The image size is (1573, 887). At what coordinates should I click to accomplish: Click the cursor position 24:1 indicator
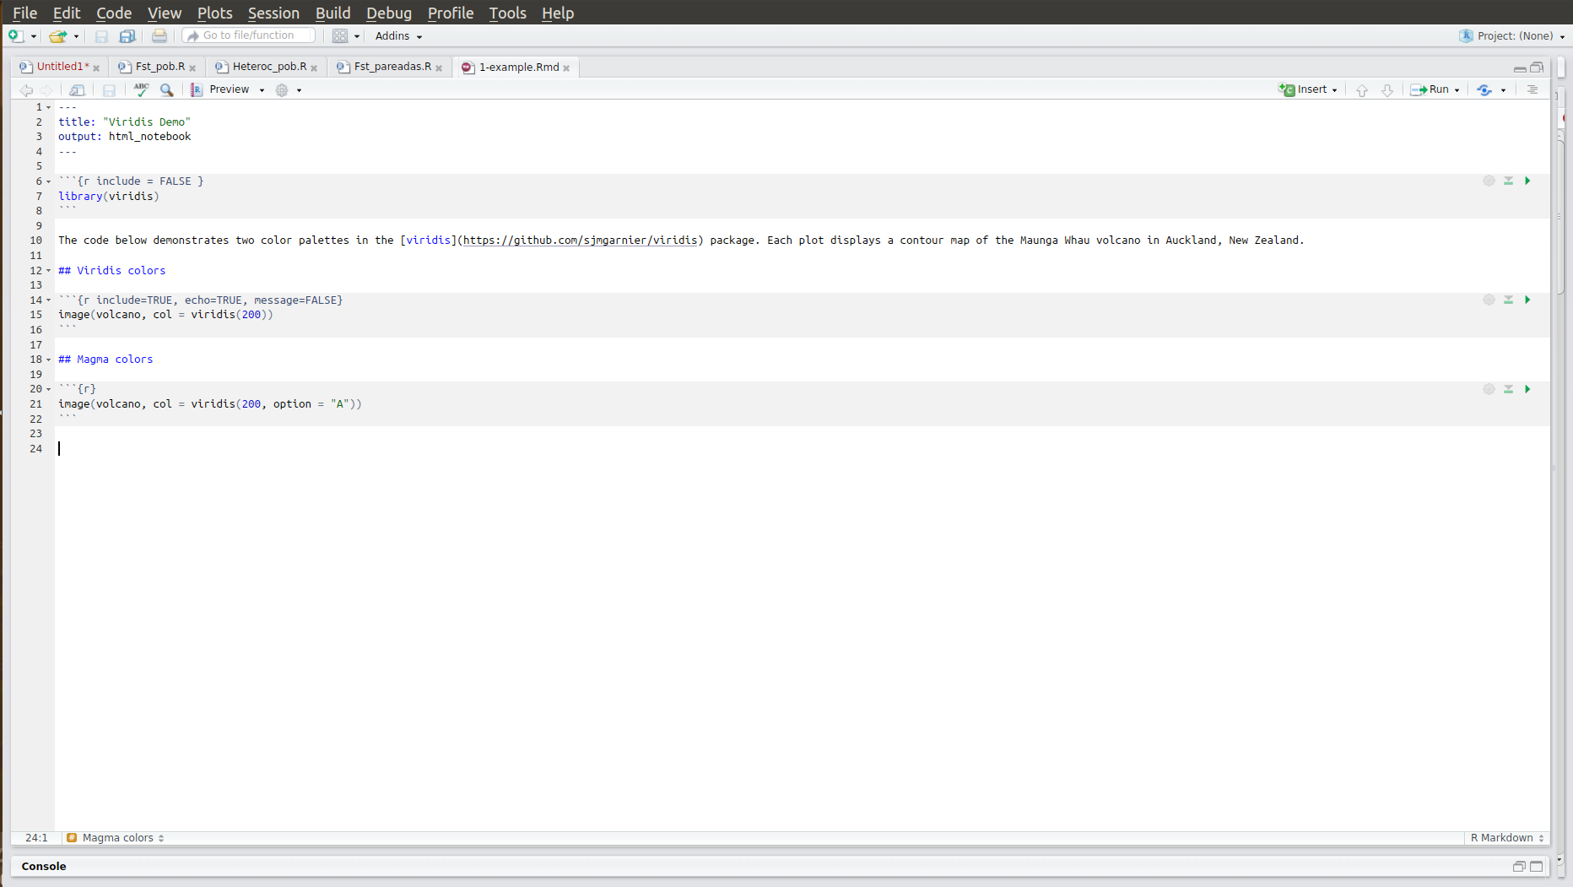click(x=36, y=838)
